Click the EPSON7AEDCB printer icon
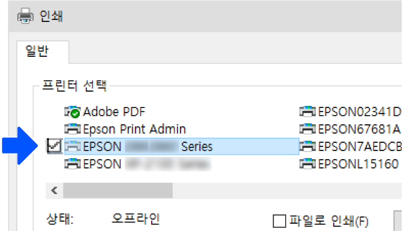This screenshot has height=231, width=402. 308,146
